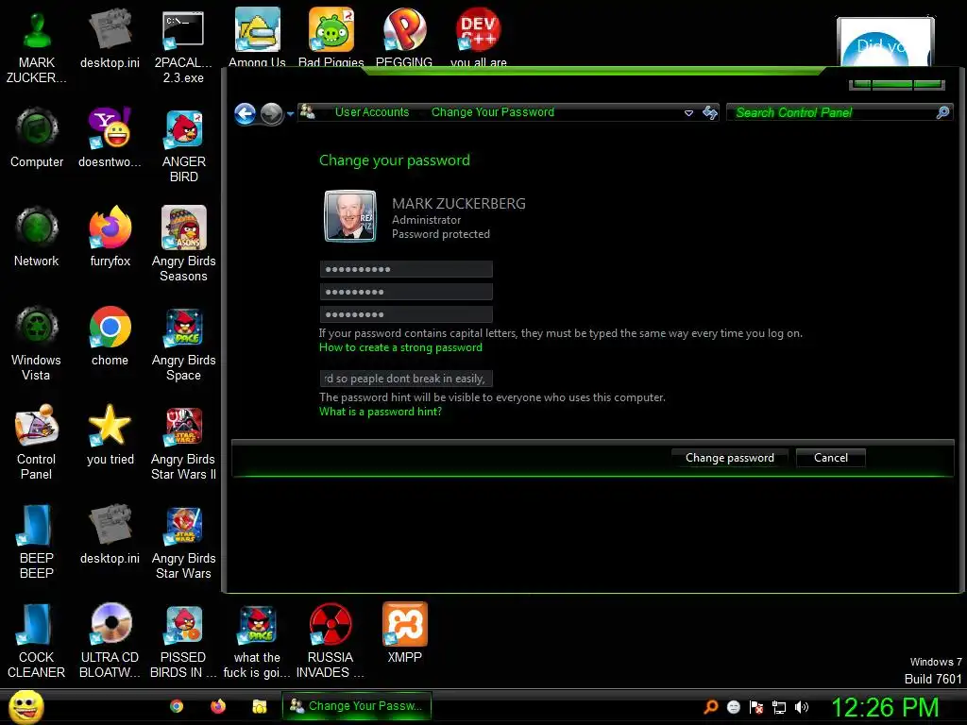This screenshot has height=725, width=967.
Task: Launch ANGER BIRD shortcut
Action: (183, 145)
